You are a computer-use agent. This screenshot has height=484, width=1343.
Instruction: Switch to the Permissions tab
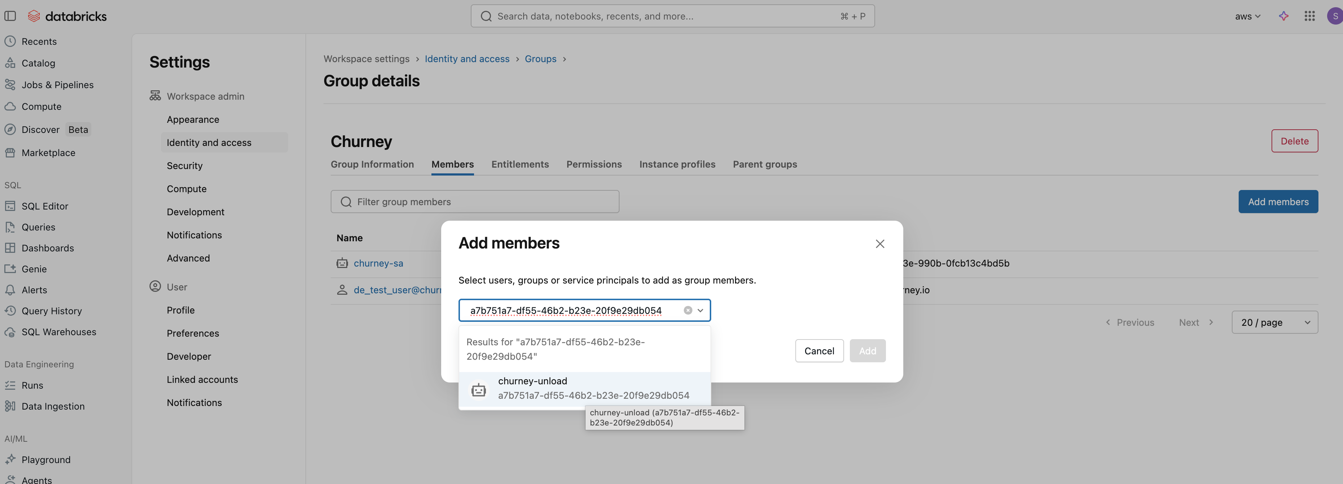594,164
